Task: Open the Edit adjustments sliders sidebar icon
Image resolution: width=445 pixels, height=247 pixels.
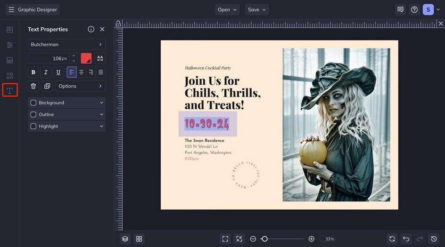Action: point(9,45)
